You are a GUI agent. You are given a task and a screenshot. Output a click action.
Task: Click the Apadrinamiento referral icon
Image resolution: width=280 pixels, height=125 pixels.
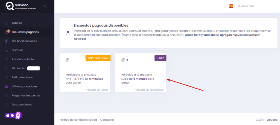[x=7, y=59]
